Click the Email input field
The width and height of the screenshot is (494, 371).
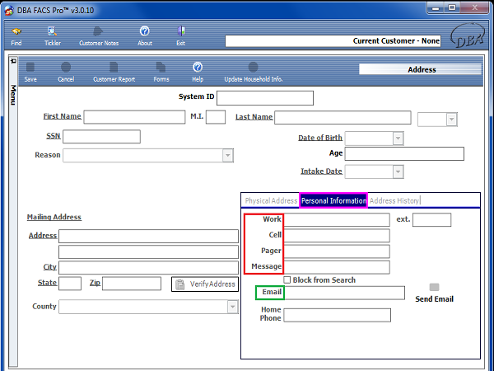[344, 293]
